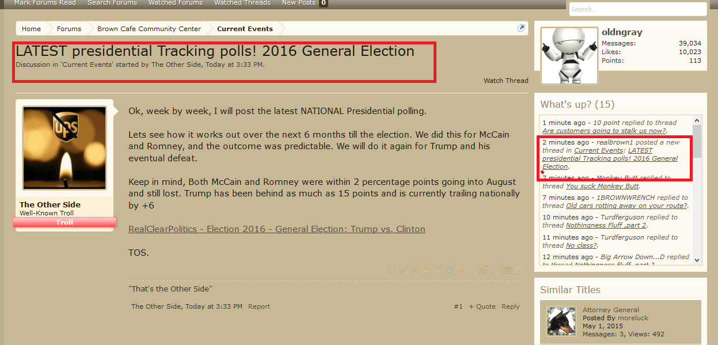Viewport: 718px width, 345px height.
Task: Click the green checkmark Agree reaction icon
Action: (x=403, y=270)
